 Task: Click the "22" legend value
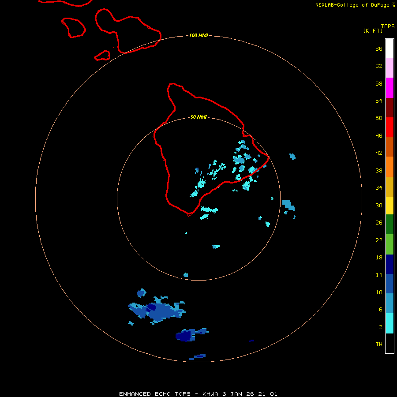(379, 240)
